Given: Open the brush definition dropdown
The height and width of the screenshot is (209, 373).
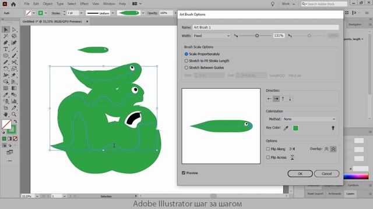Looking at the screenshot, I should point(143,13).
